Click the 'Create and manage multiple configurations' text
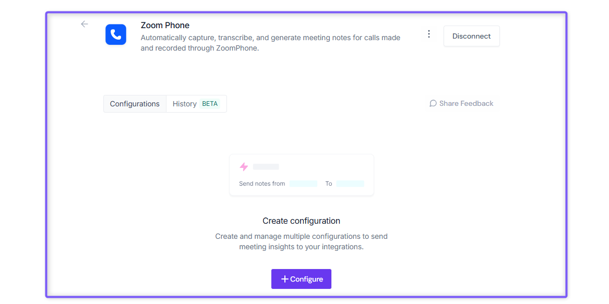Viewport: 609px width, 304px height. click(x=302, y=241)
